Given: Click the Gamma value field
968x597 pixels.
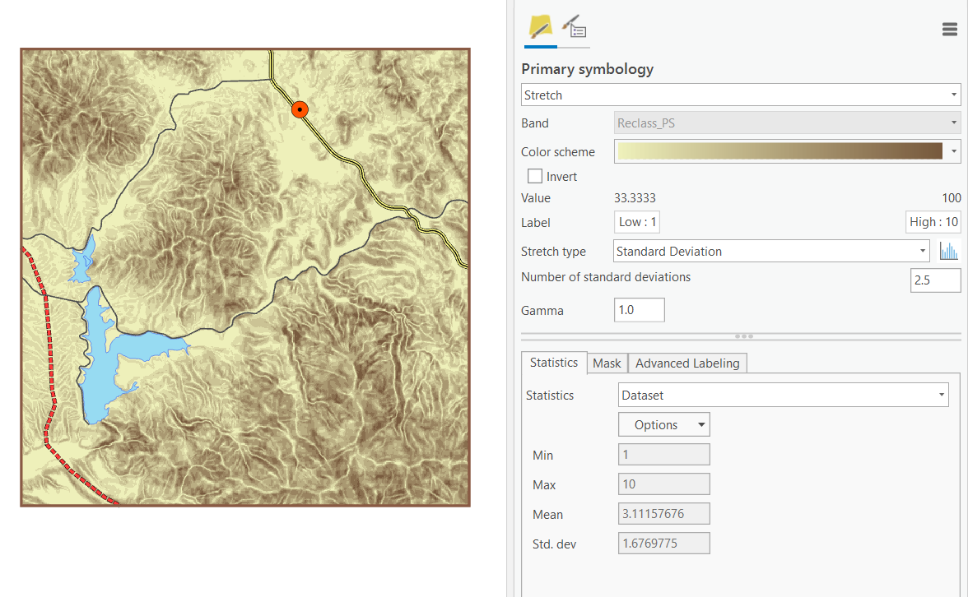Looking at the screenshot, I should 639,311.
